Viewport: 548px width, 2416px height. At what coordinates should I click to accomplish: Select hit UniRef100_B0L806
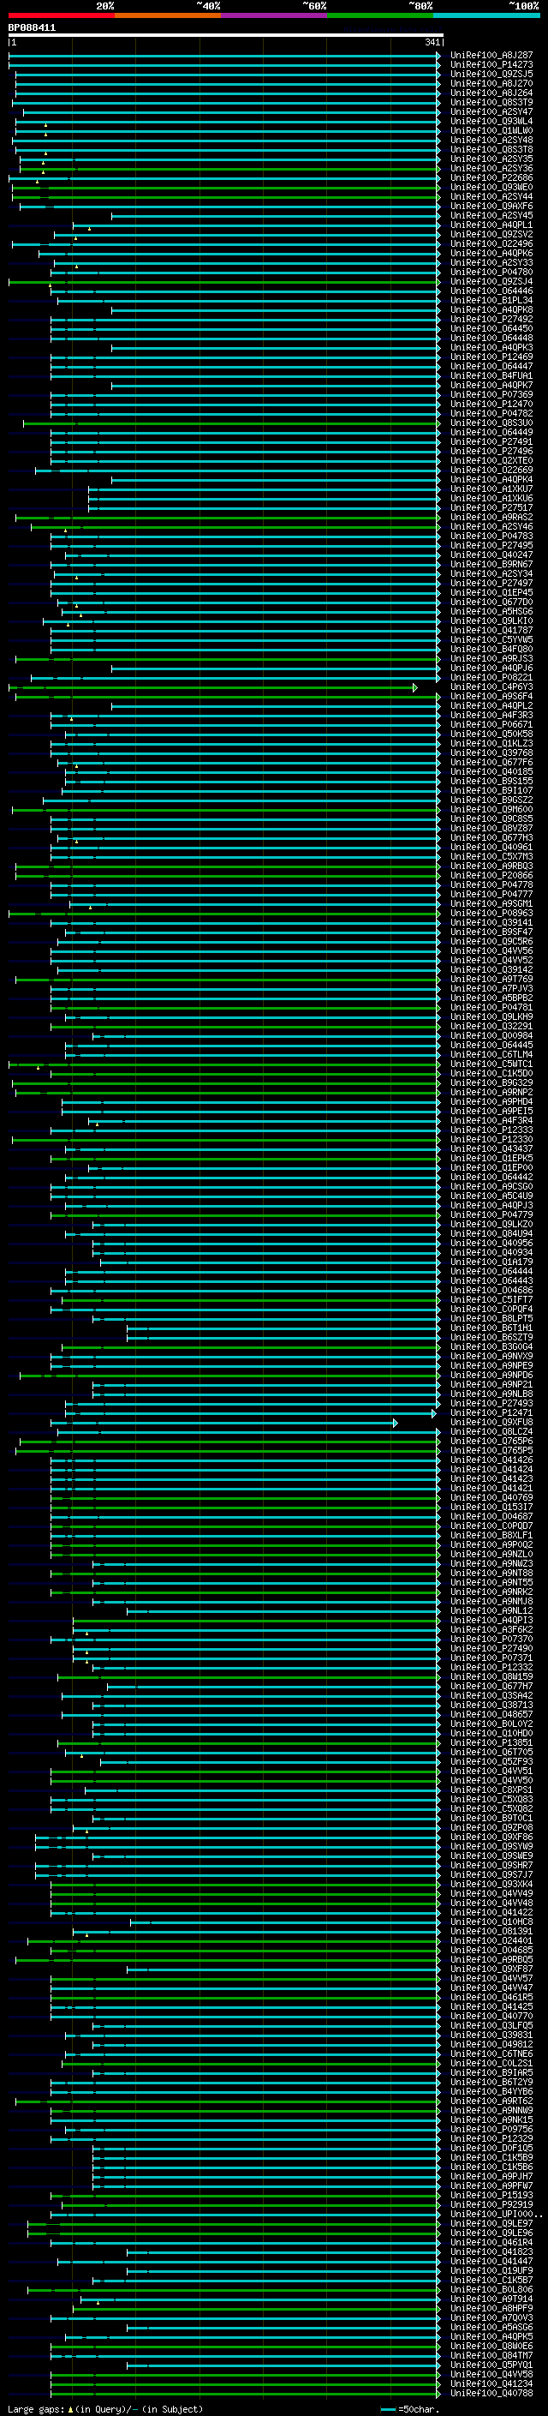click(x=491, y=2288)
